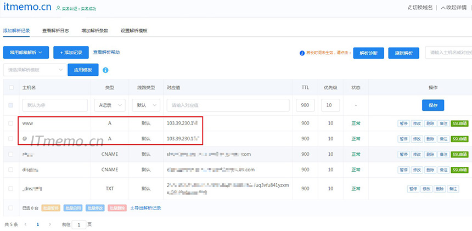Open the 查看解析帮助 link
The image size is (472, 231).
click(x=106, y=52)
